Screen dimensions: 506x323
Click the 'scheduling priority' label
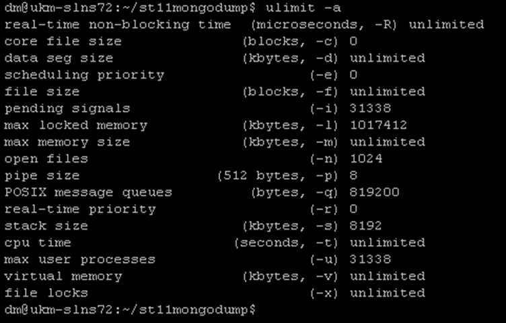pos(84,75)
